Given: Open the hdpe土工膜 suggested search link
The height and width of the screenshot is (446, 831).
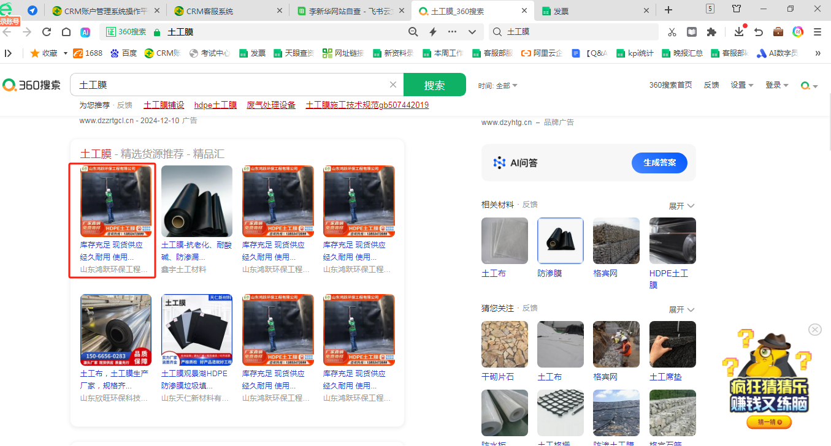Looking at the screenshot, I should [x=215, y=105].
